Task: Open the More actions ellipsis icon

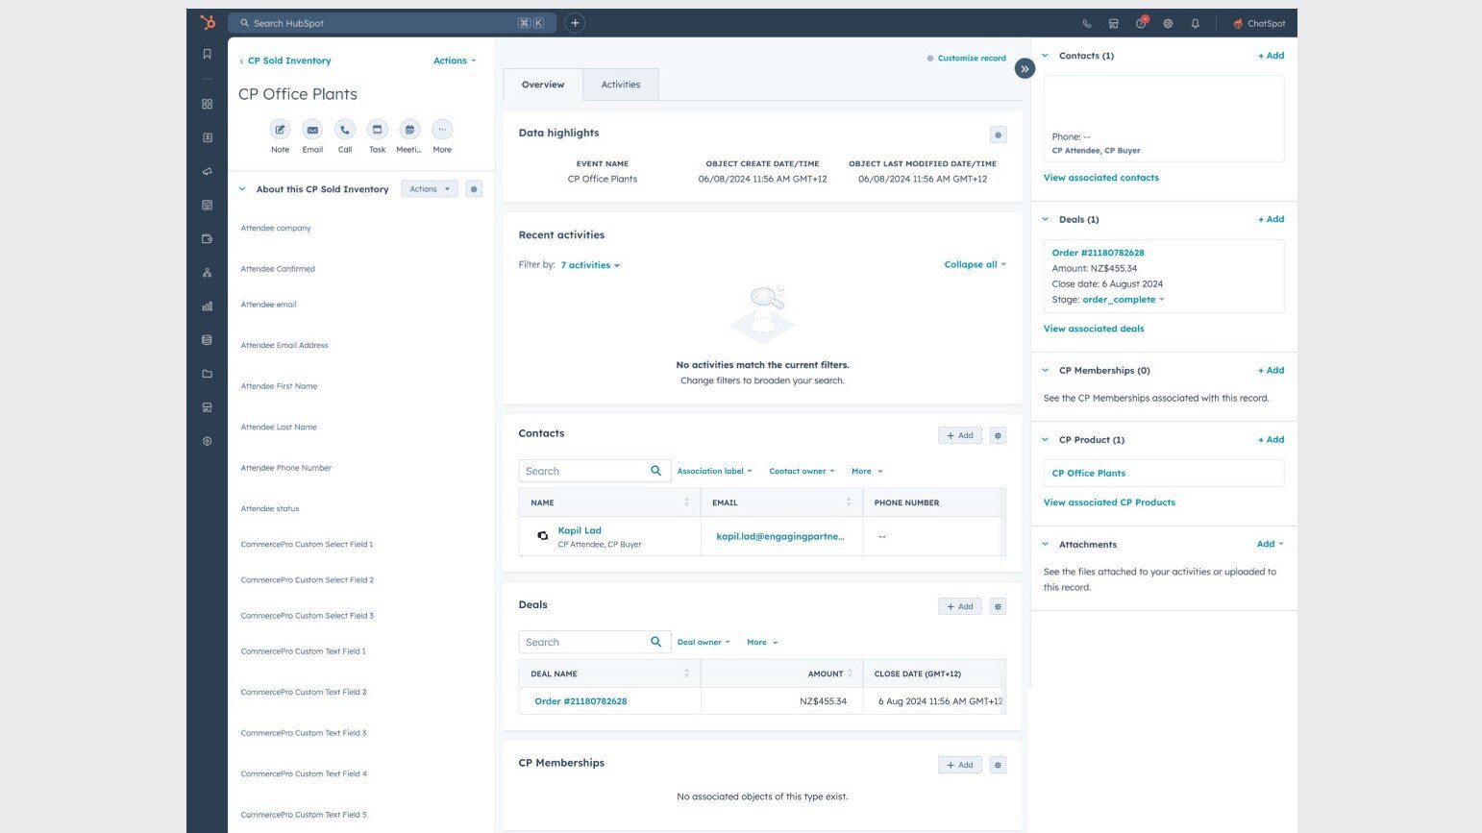Action: coord(442,130)
